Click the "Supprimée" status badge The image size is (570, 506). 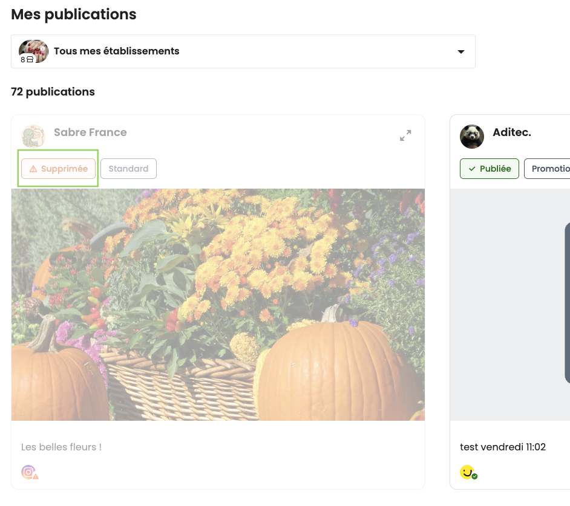click(59, 169)
